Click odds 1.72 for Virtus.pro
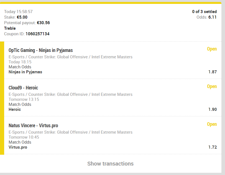This screenshot has width=225, height=175. pos(213,147)
